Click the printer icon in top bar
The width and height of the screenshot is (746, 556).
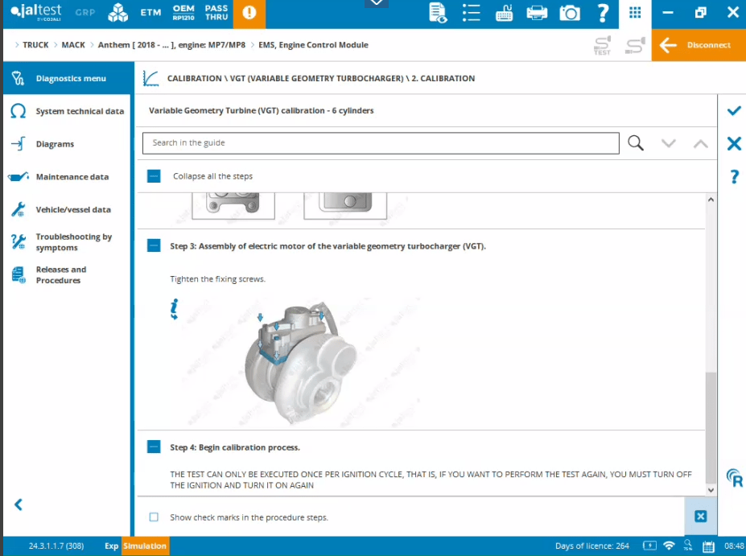pos(537,13)
